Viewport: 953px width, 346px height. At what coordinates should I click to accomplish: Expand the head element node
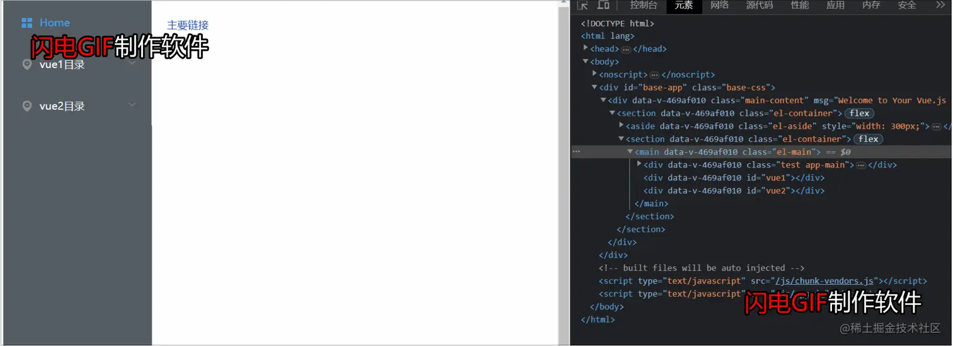(586, 48)
